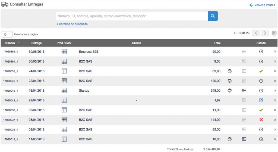Open delivery number 17020037_1
Viewport: 278px width, 152px height.
click(x=11, y=120)
